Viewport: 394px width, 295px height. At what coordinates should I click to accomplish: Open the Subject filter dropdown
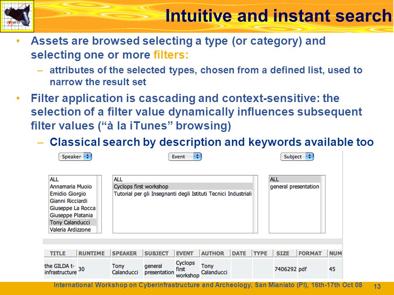coord(297,157)
